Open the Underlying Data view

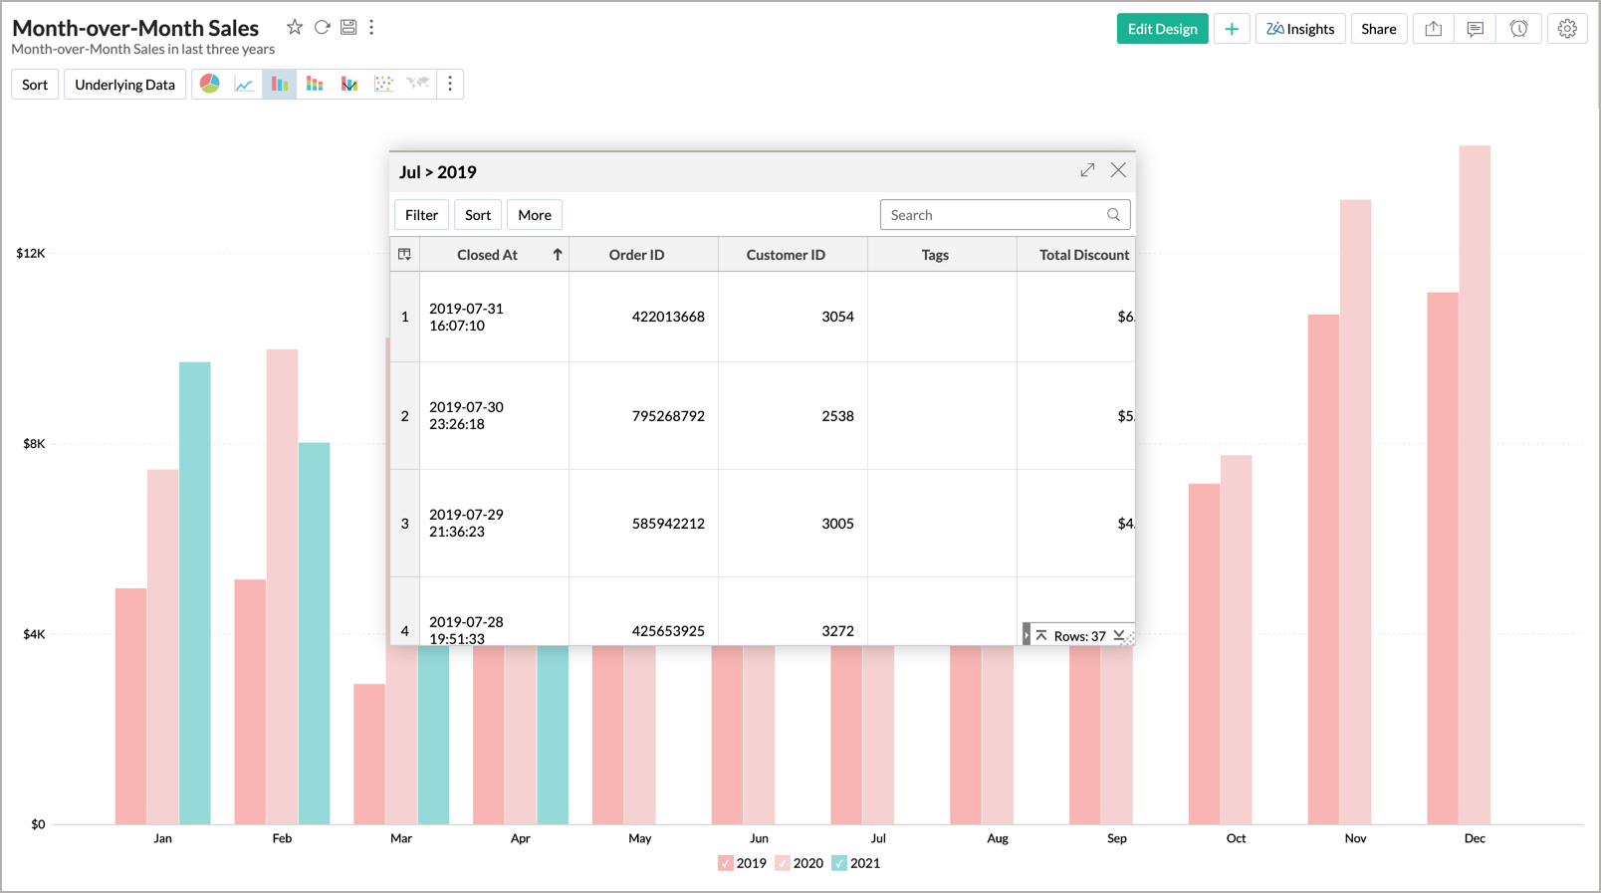click(124, 85)
